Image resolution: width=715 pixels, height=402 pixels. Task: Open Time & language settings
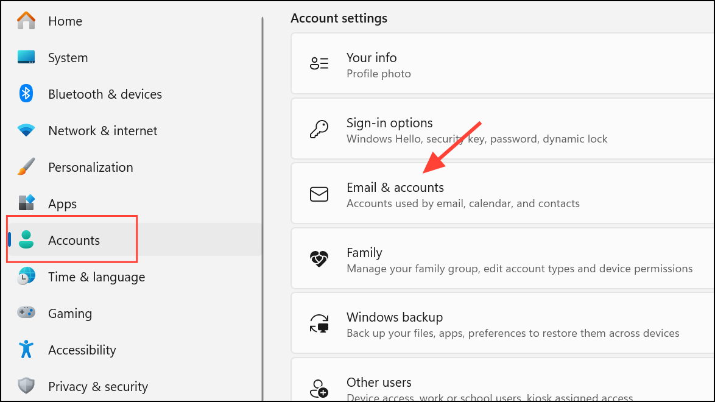(97, 277)
